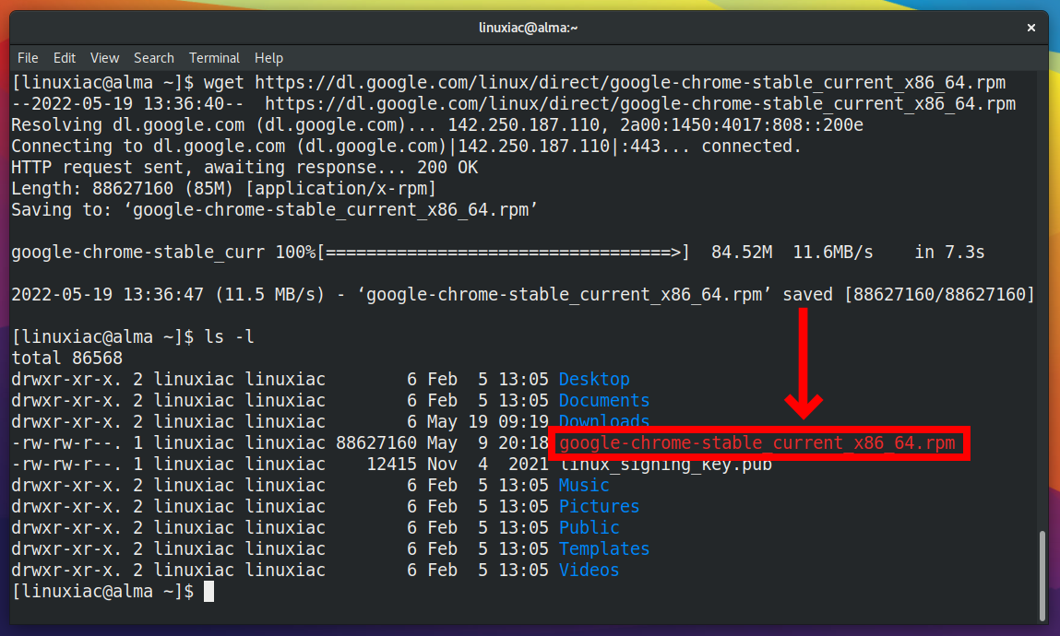Click the 'Saving to:' line
Screen dimensions: 1060x636
coord(275,209)
